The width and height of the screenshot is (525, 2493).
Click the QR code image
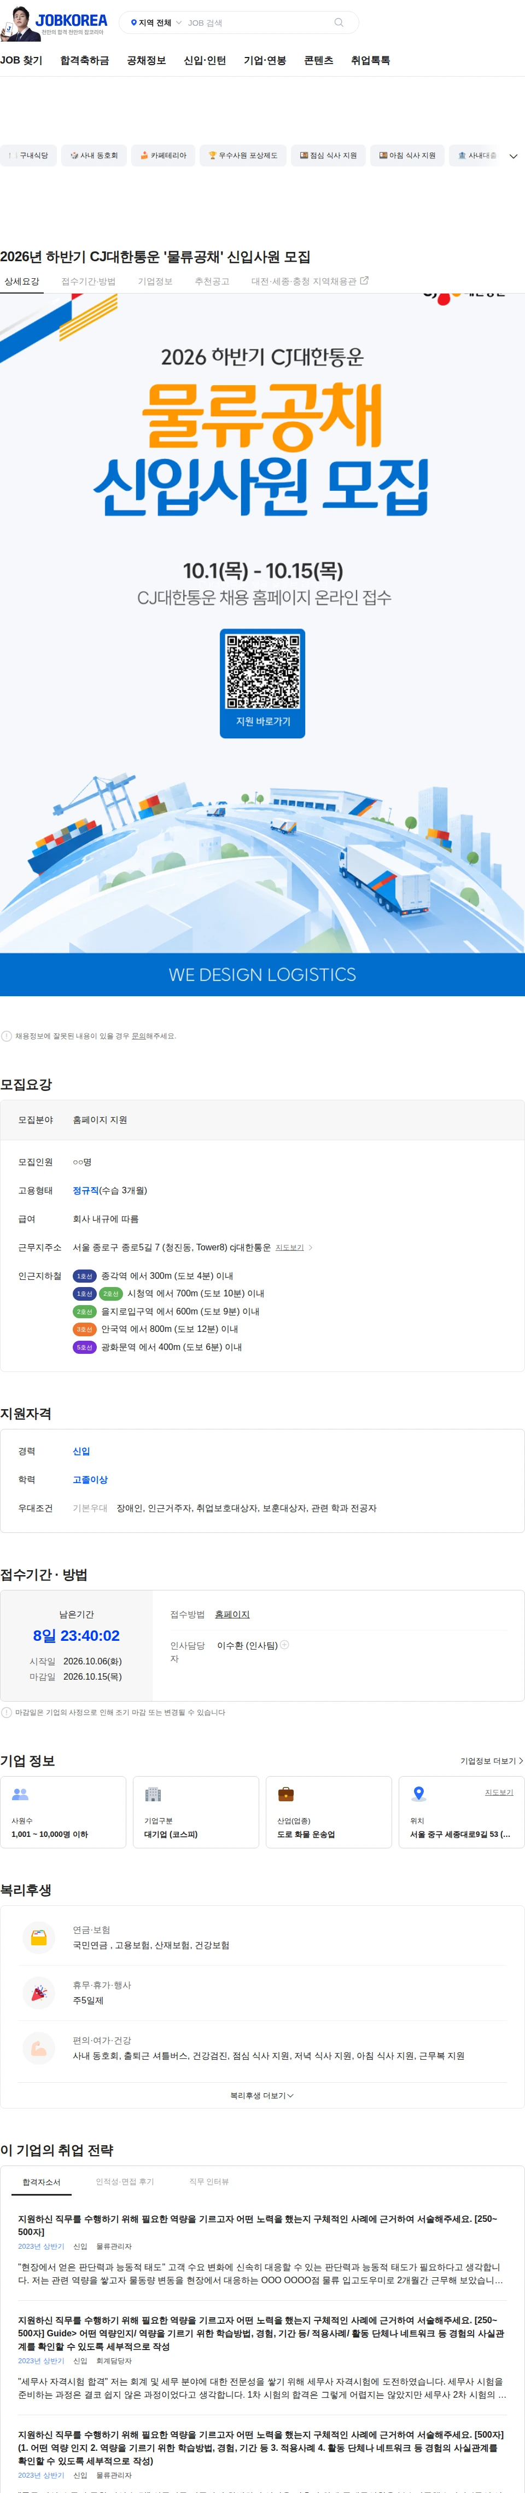click(263, 671)
